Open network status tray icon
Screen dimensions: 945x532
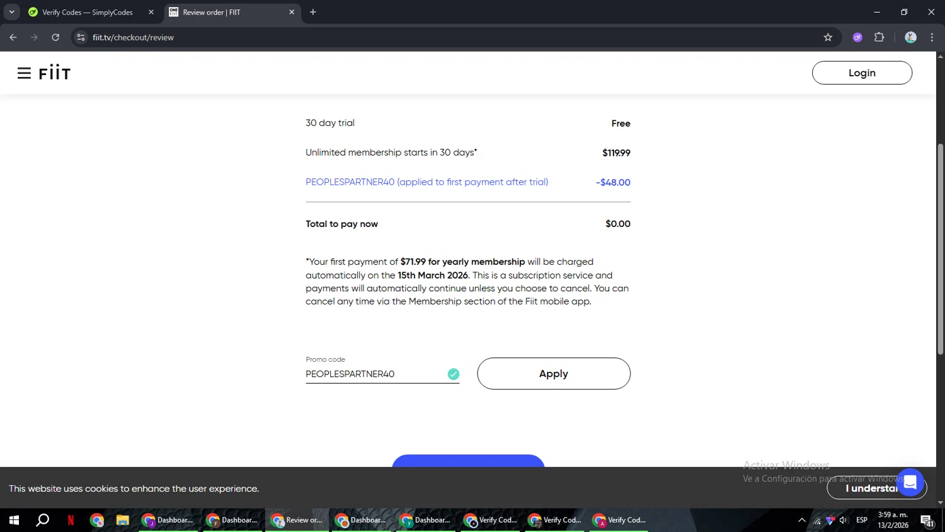(x=817, y=520)
